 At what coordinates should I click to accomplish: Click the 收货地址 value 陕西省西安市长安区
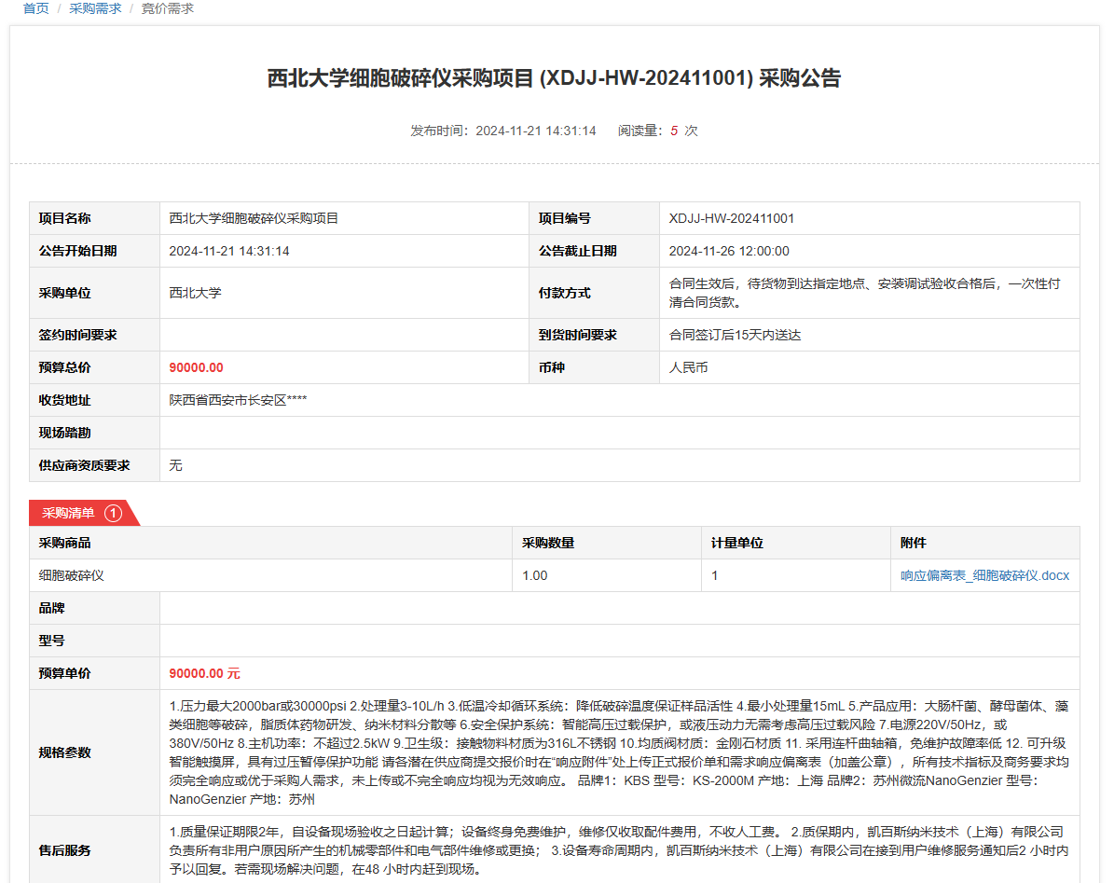238,400
